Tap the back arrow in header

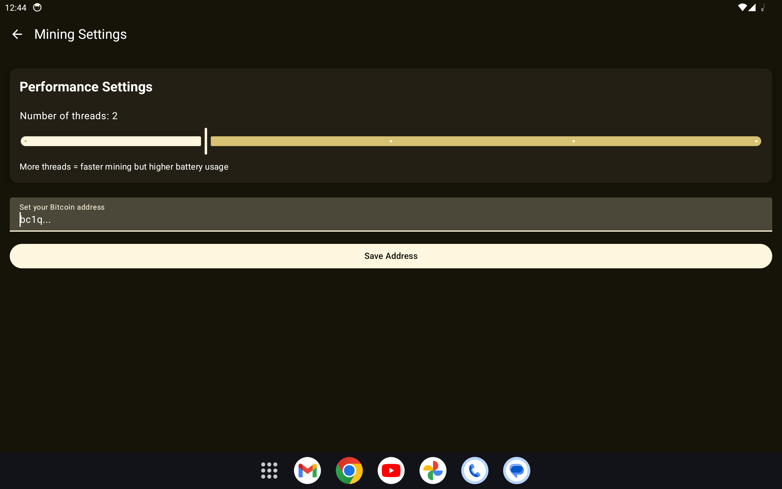(x=17, y=34)
